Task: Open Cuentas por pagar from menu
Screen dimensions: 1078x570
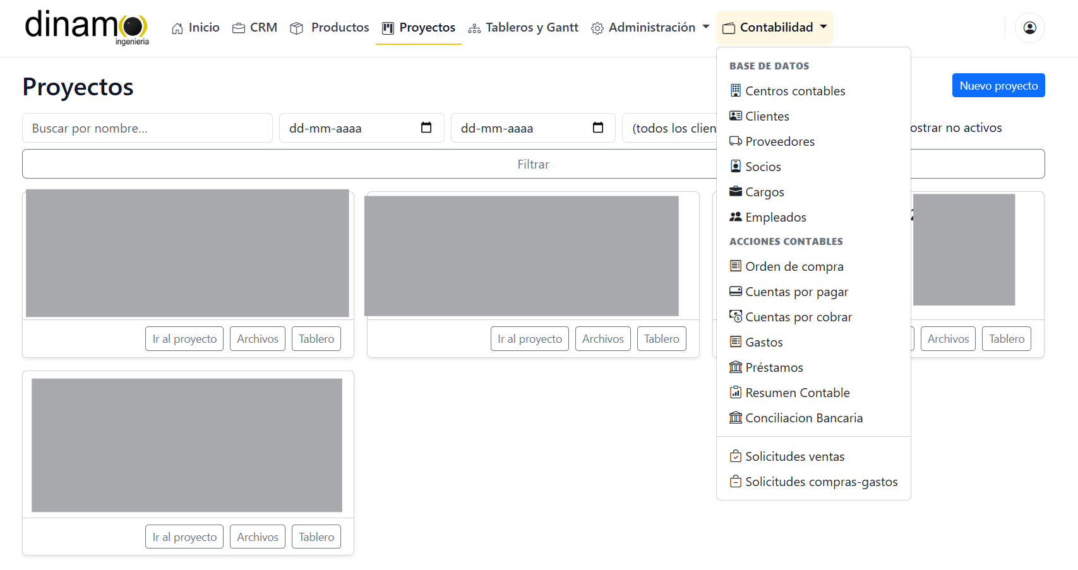Action: tap(796, 292)
